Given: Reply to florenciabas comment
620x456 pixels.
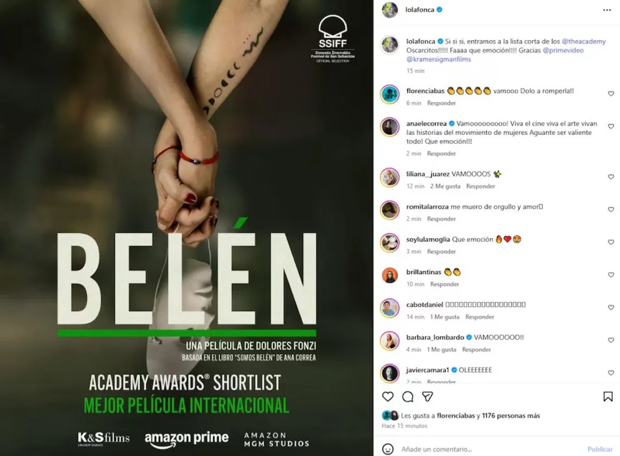Looking at the screenshot, I should point(441,103).
